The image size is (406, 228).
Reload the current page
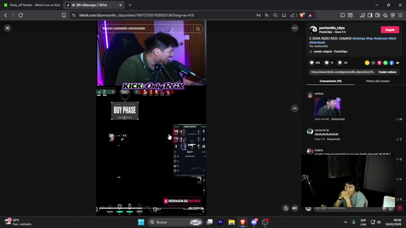pos(21,15)
